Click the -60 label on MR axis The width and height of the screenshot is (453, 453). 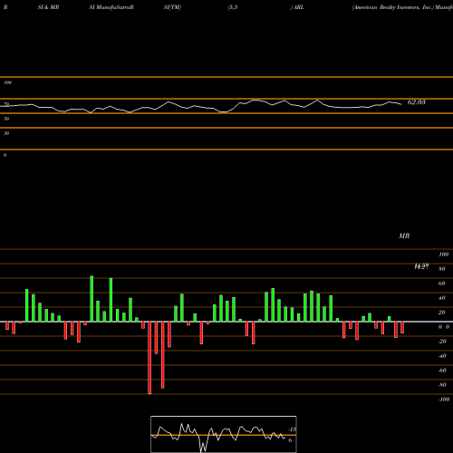(442, 371)
